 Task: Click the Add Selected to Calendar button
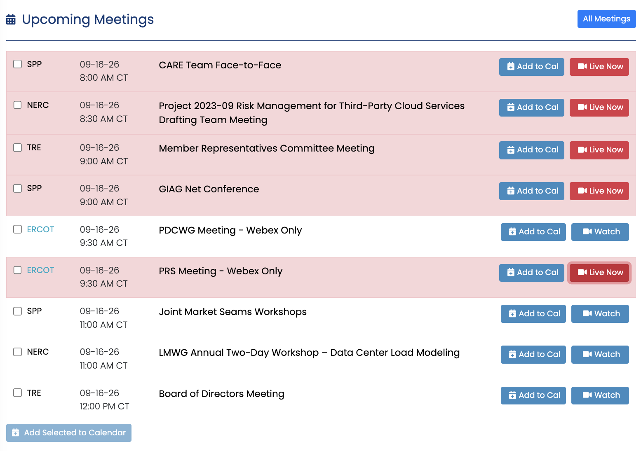coord(69,433)
